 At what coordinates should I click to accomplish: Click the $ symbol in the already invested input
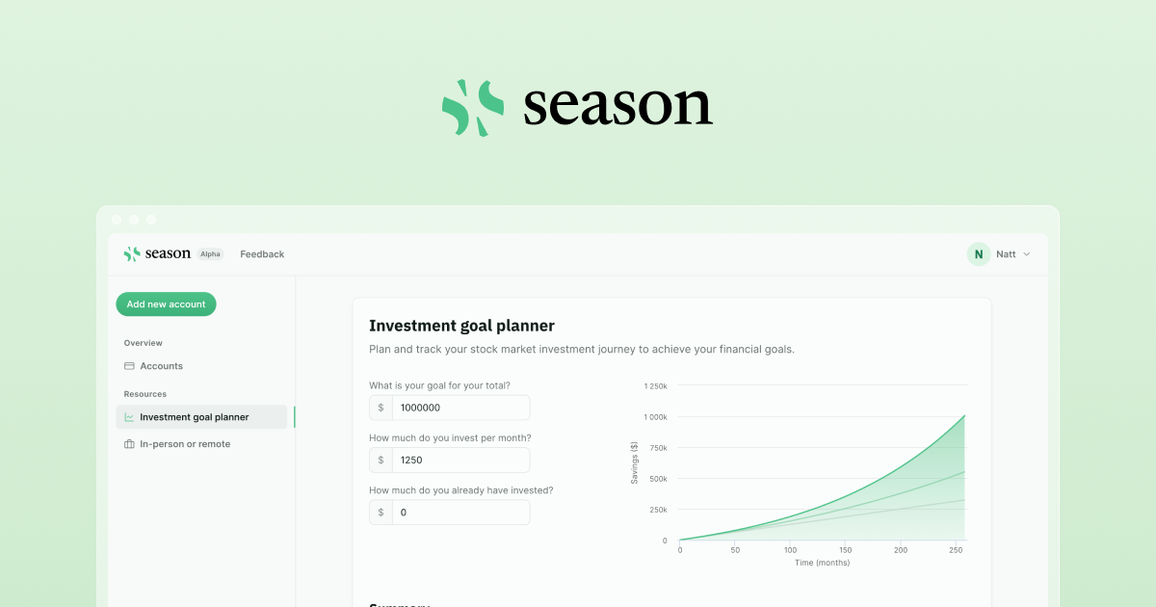380,512
